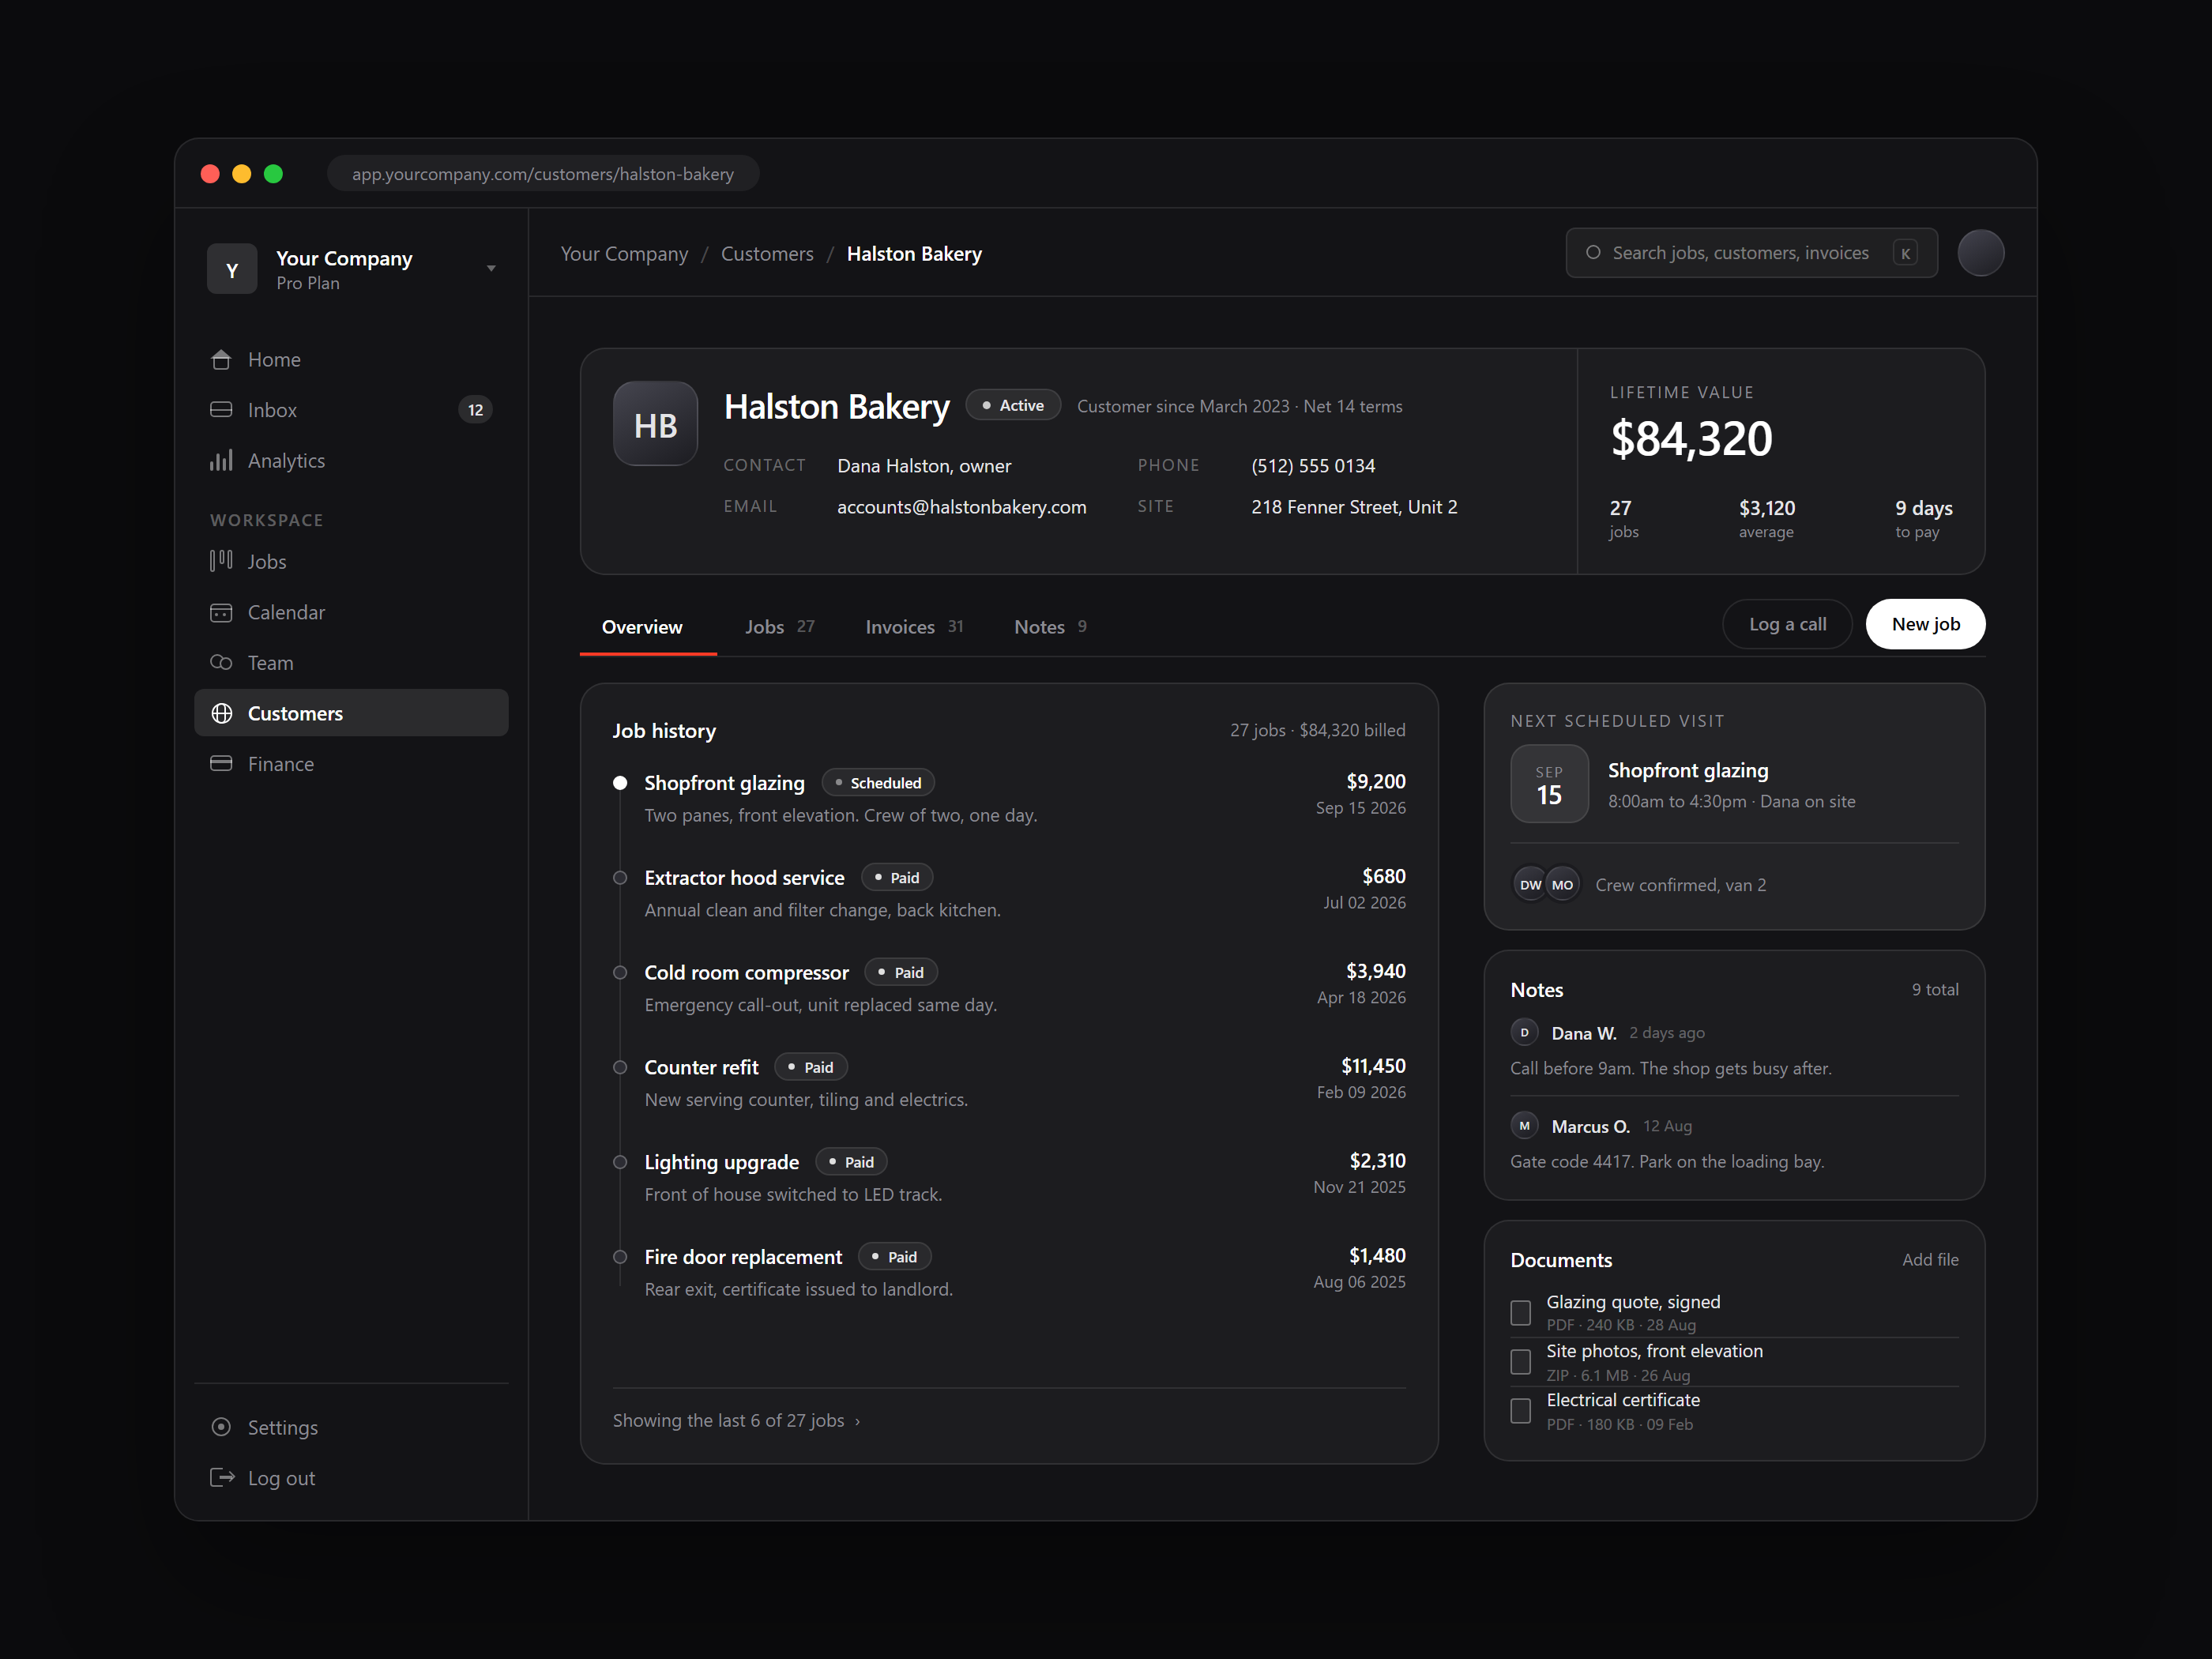
Task: Switch to the Invoices 31 tab
Action: pos(914,627)
